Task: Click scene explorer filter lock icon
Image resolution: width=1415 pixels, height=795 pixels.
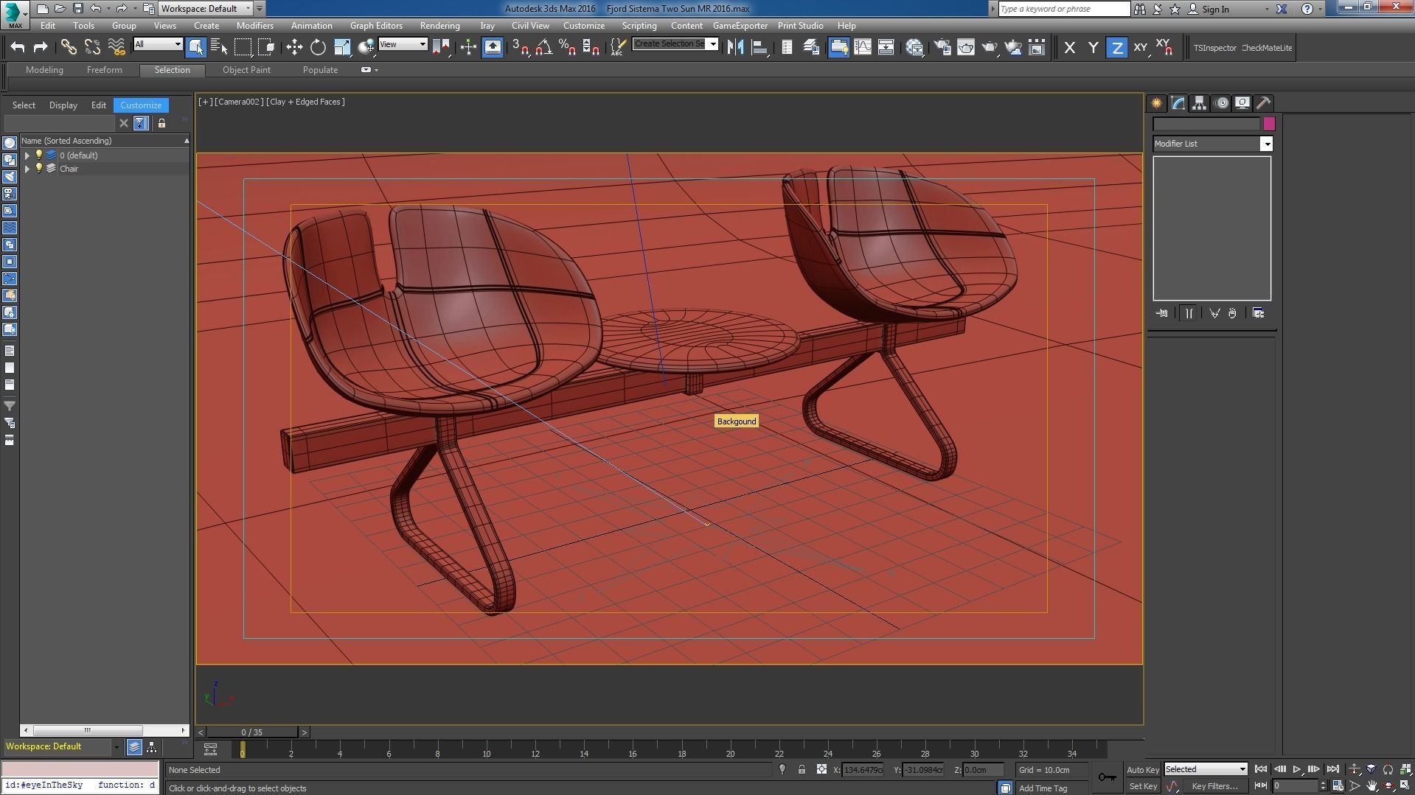Action: [161, 123]
